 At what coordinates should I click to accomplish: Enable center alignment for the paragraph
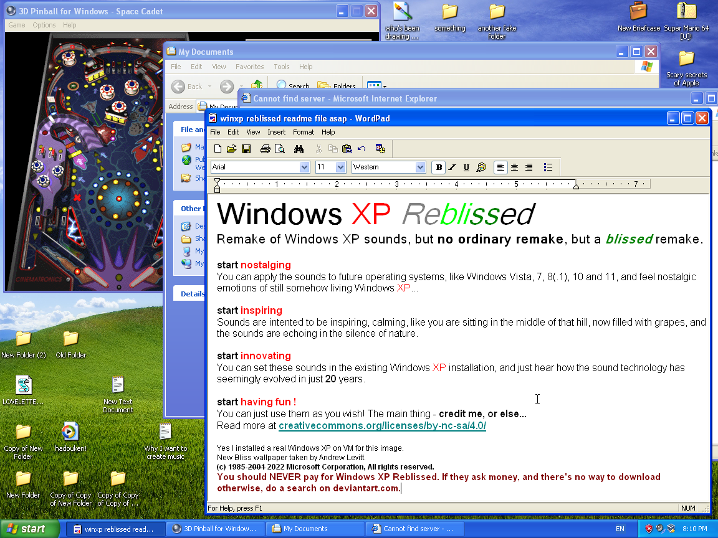pos(514,167)
